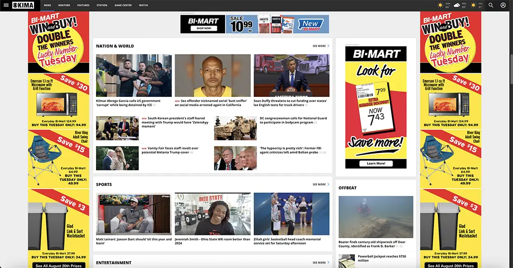The width and height of the screenshot is (513, 268).
Task: Open the Watch menu item
Action: [x=143, y=5]
